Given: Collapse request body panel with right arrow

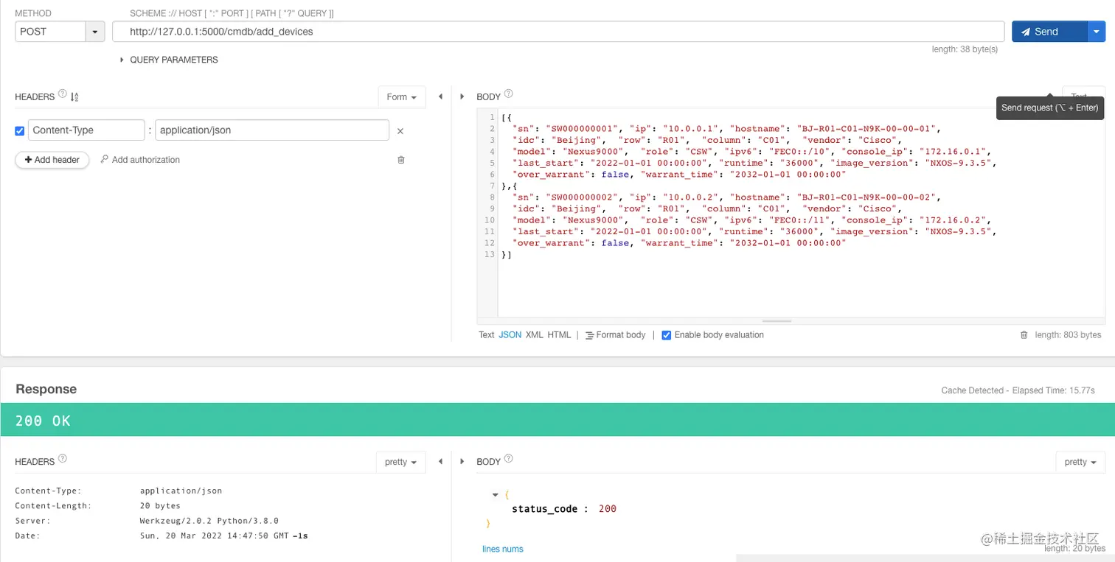Looking at the screenshot, I should [x=462, y=96].
